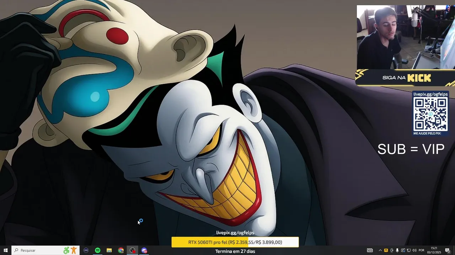Click the Meet Now camera tray icon
The width and height of the screenshot is (455, 255).
click(392, 250)
